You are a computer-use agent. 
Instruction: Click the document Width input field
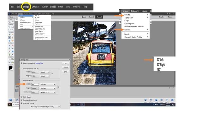(x=35, y=84)
